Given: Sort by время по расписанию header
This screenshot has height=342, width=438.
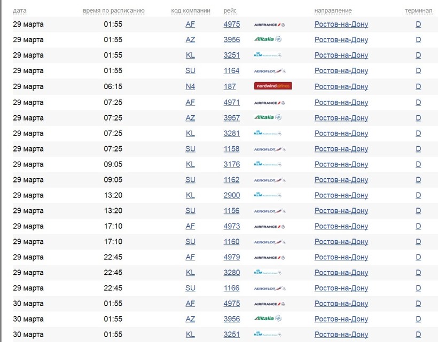Looking at the screenshot, I should pyautogui.click(x=114, y=11).
